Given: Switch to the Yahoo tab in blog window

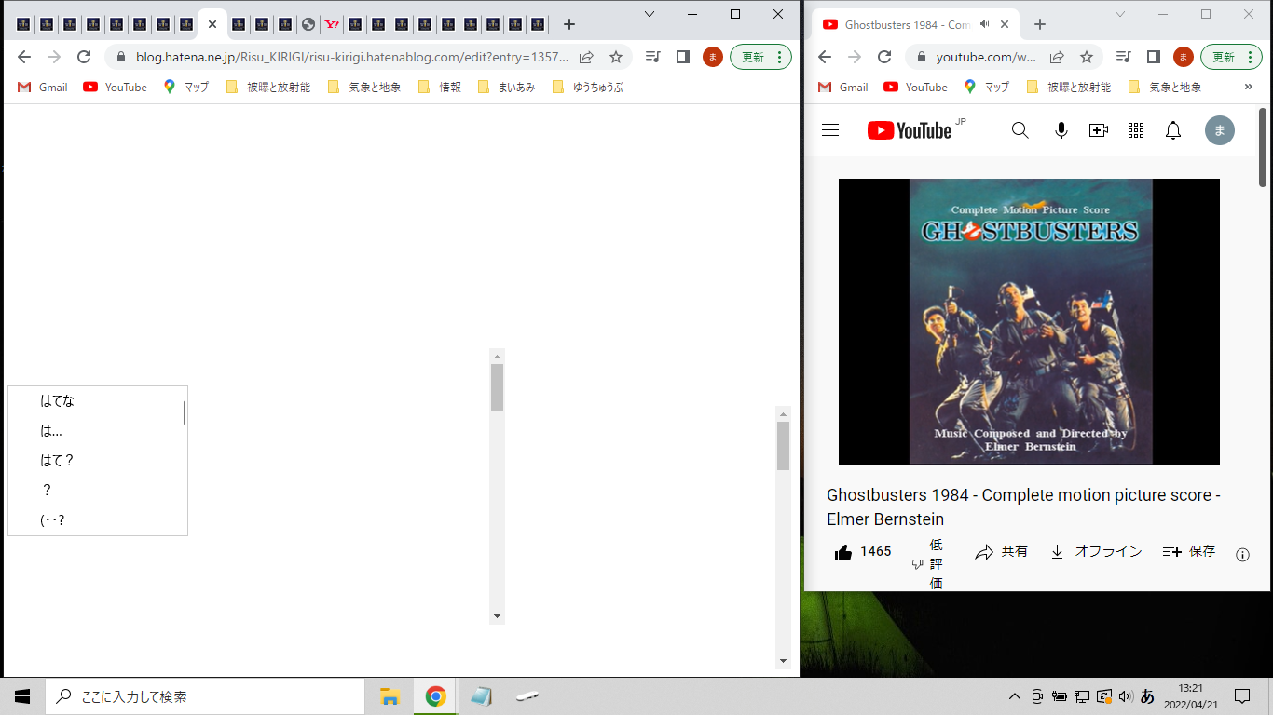Looking at the screenshot, I should [332, 25].
